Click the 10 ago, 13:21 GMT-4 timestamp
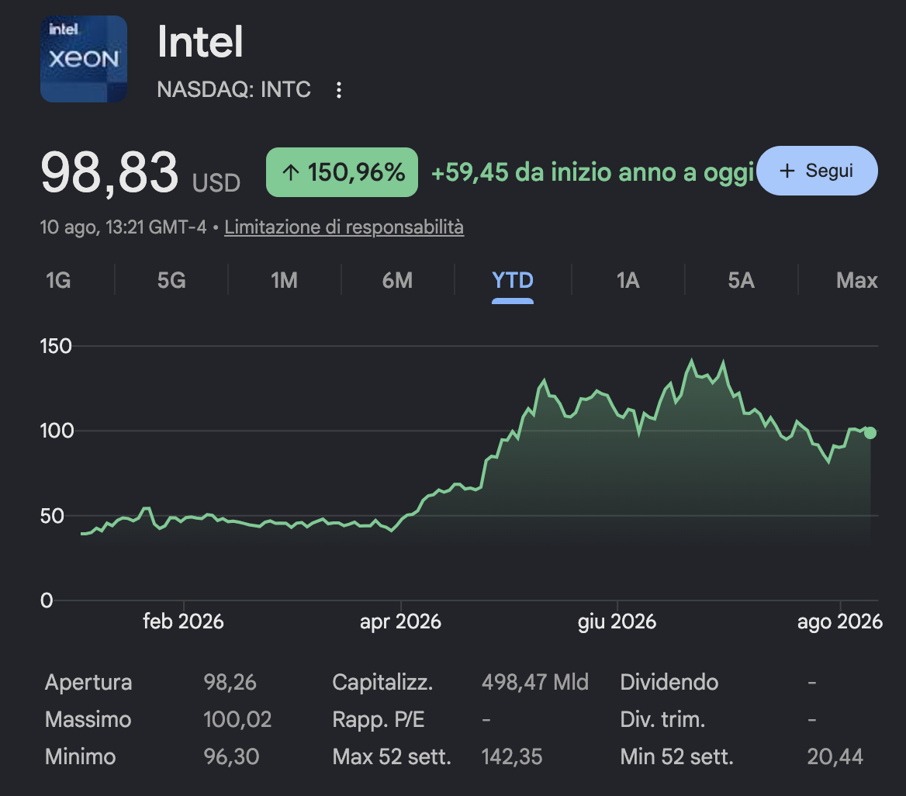This screenshot has height=796, width=906. pos(123,227)
